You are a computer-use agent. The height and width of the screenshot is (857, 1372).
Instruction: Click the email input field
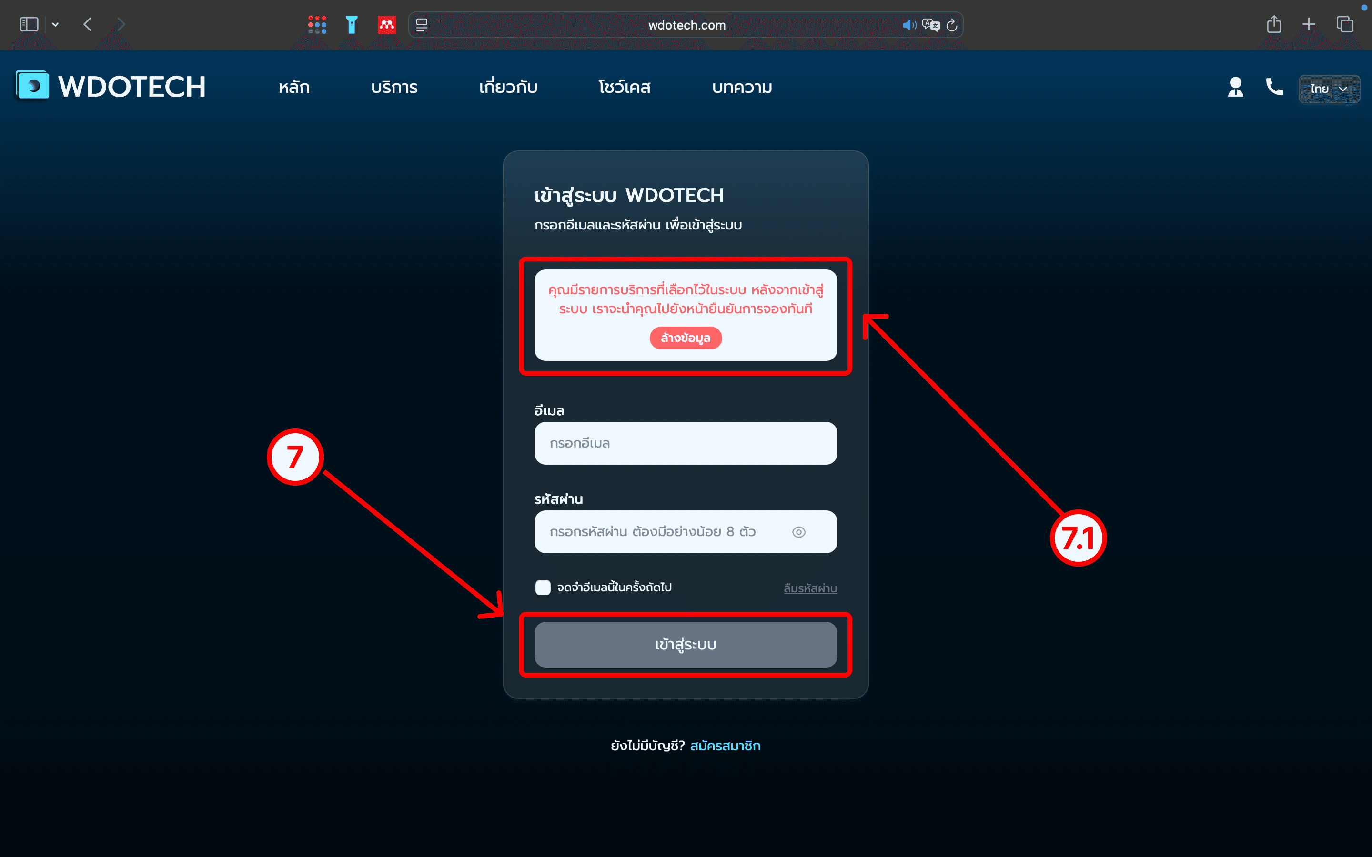coord(685,443)
